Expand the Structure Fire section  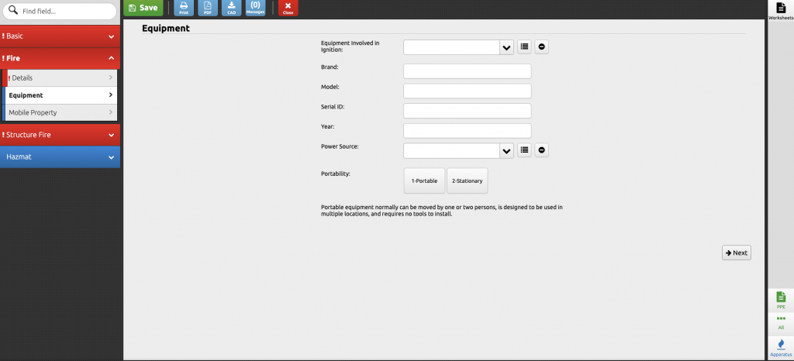point(60,135)
